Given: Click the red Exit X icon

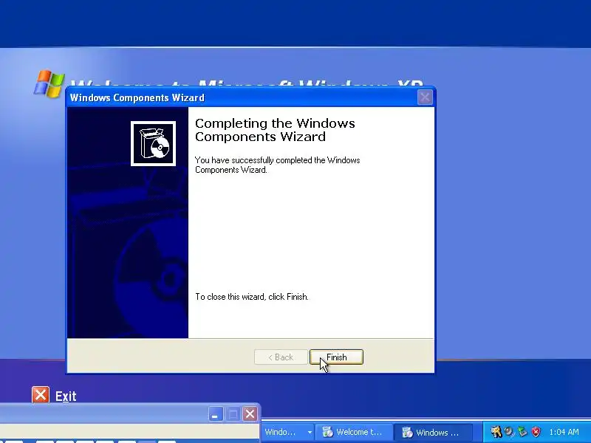Looking at the screenshot, I should (x=41, y=395).
